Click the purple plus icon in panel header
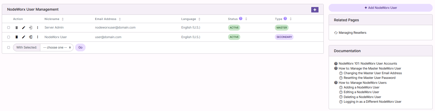The image size is (435, 111). point(315,10)
